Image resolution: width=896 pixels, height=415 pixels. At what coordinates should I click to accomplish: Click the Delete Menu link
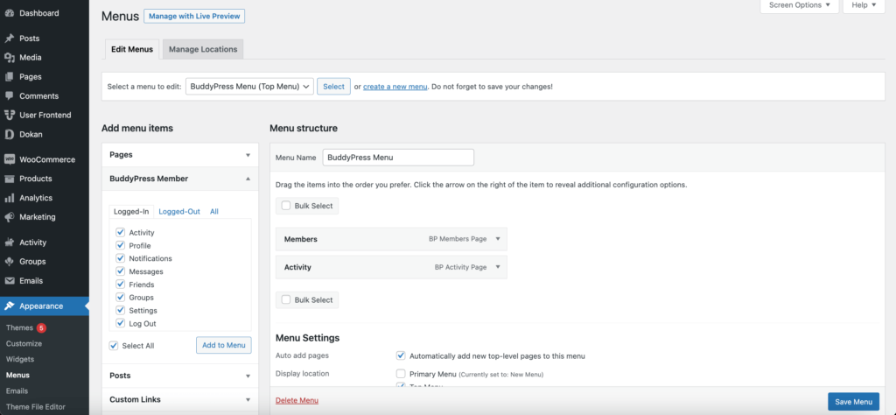pos(297,400)
